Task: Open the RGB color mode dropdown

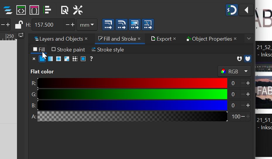Action: click(234, 71)
